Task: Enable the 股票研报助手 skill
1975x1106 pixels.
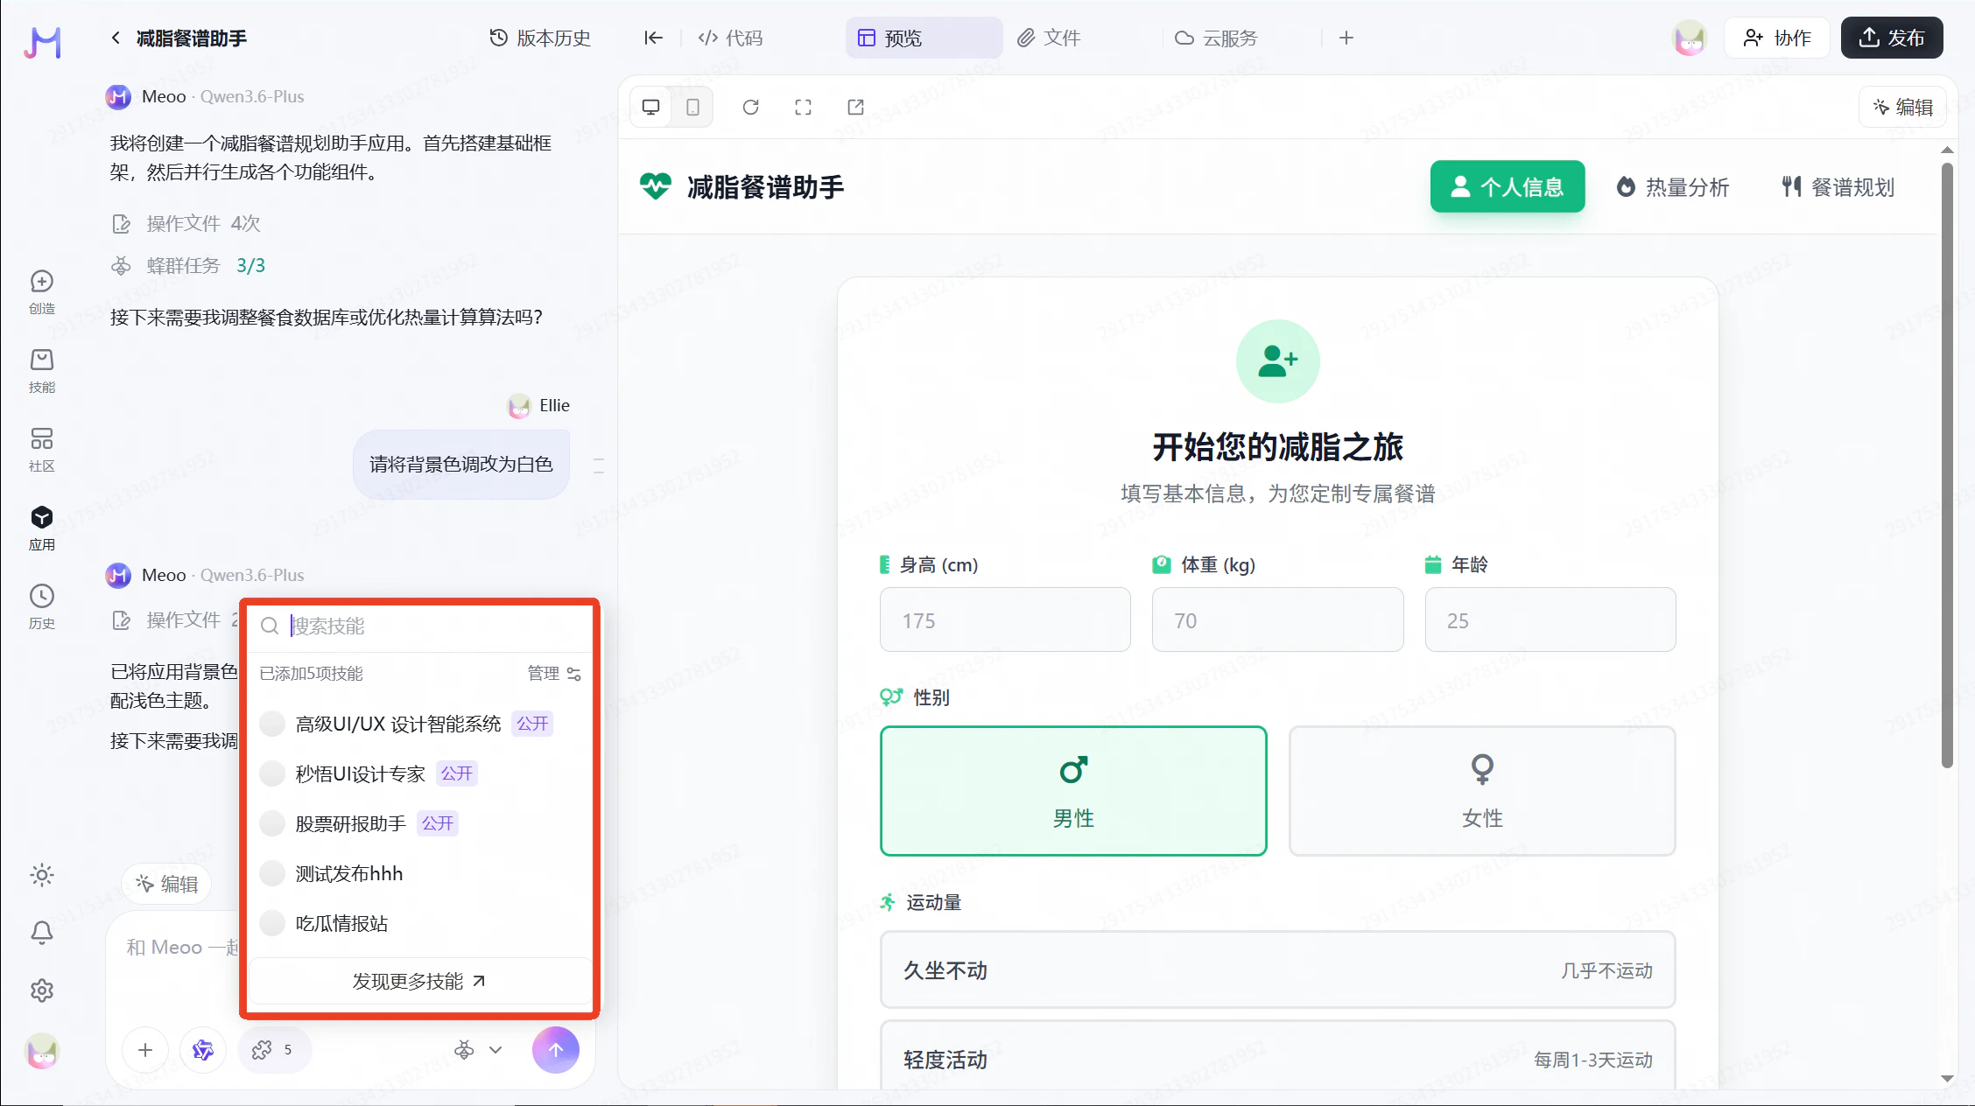Action: (x=272, y=823)
